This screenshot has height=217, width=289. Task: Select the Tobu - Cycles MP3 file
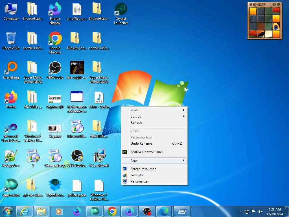click(99, 100)
